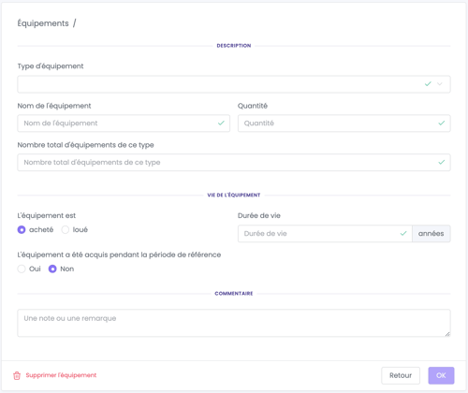Select the loué radio option
Viewport: 468px width, 393px height.
(x=66, y=230)
